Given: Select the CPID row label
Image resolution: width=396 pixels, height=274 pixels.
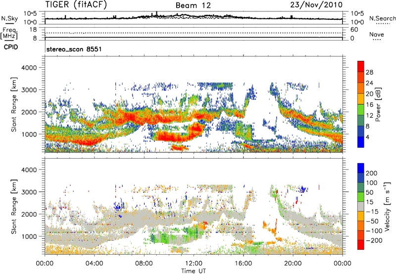Looking at the screenshot, I should (x=11, y=47).
